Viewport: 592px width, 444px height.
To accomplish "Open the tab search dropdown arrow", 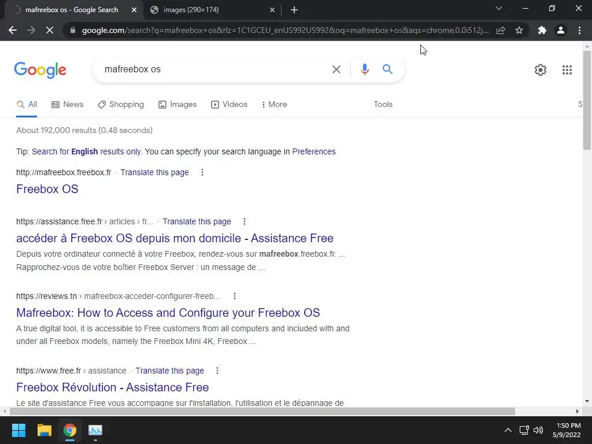I will (x=499, y=8).
